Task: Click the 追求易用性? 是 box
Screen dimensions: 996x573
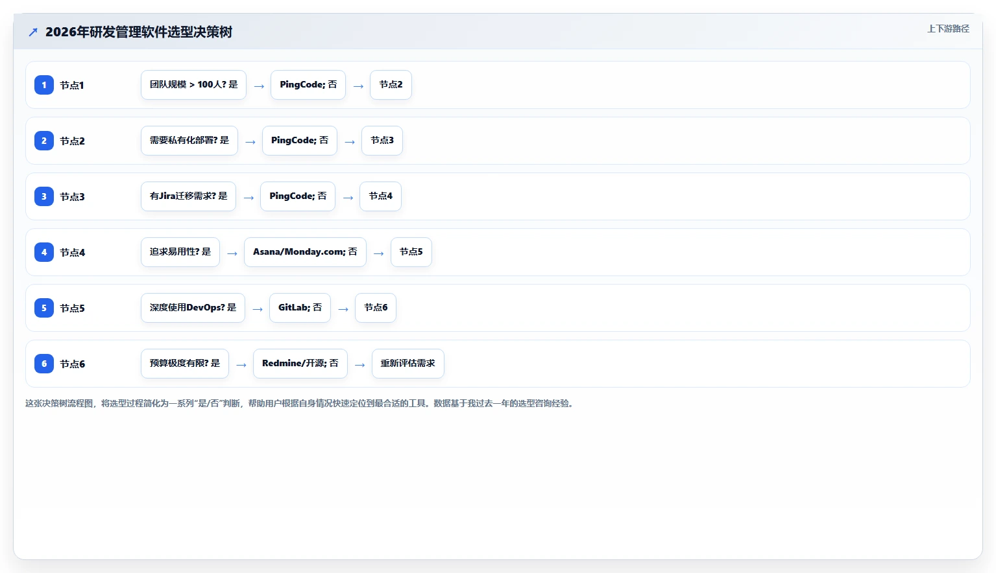Action: [x=180, y=252]
